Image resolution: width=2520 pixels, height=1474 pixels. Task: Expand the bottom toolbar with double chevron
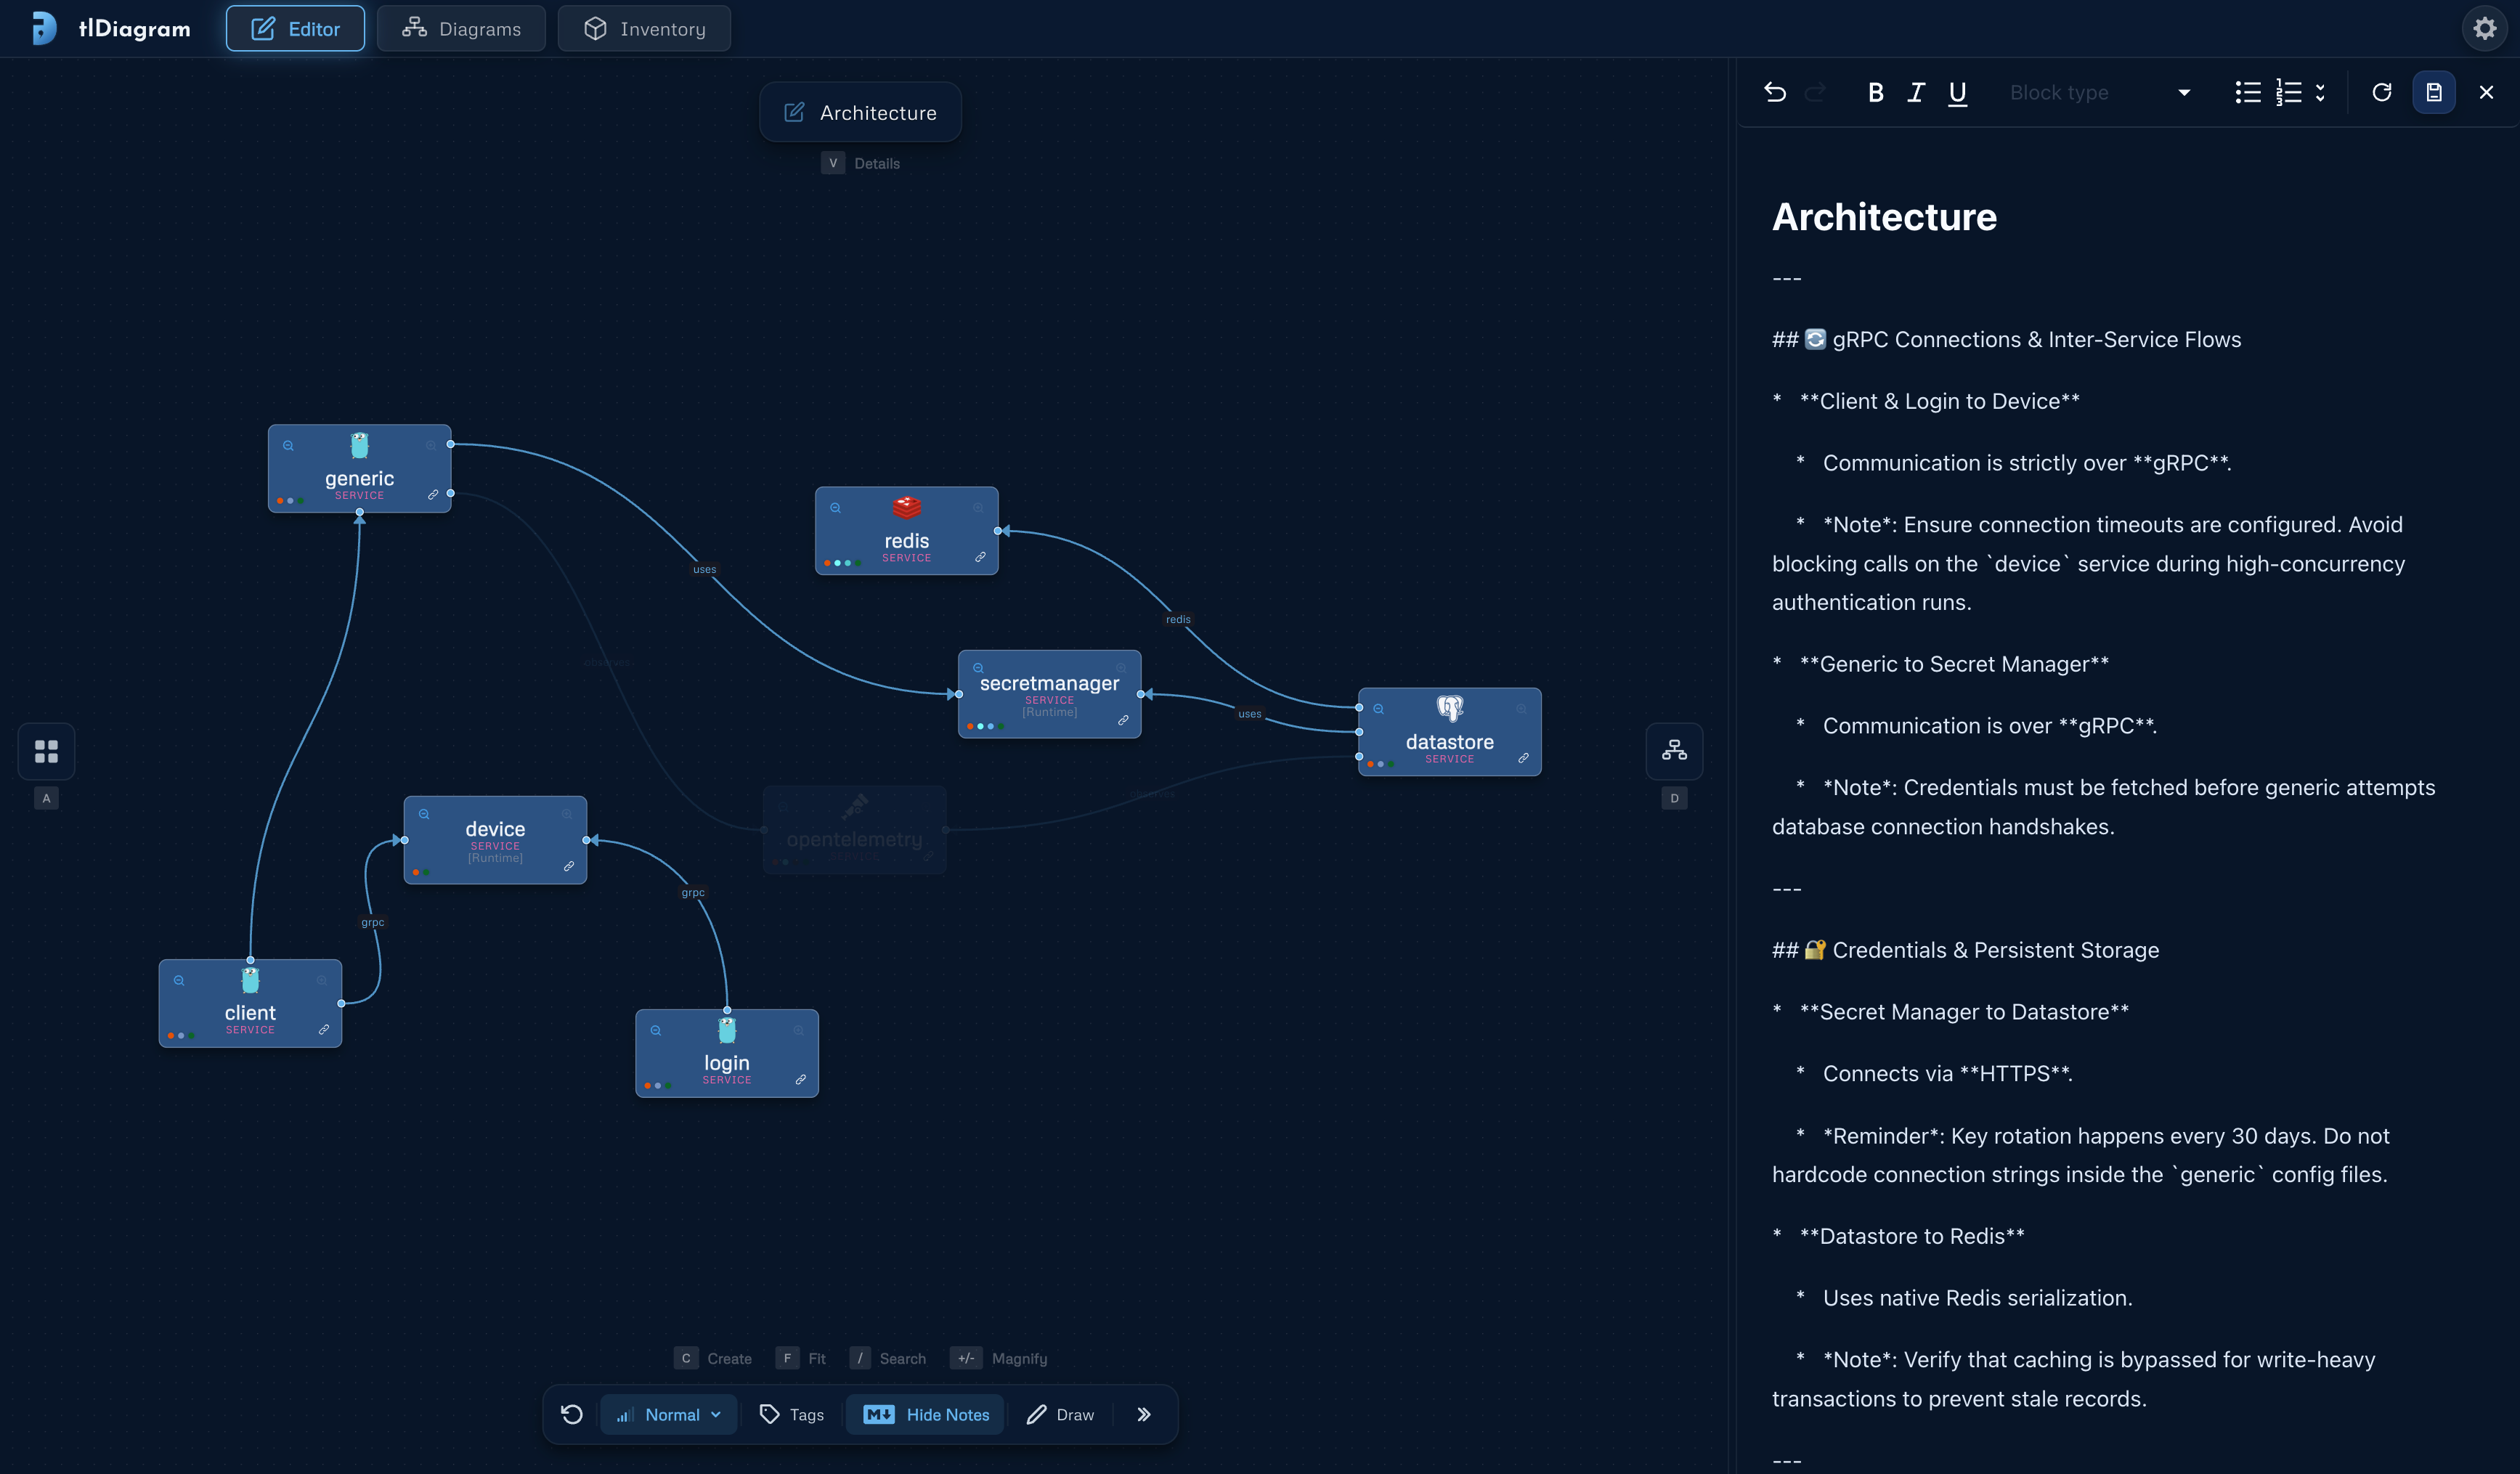1144,1414
